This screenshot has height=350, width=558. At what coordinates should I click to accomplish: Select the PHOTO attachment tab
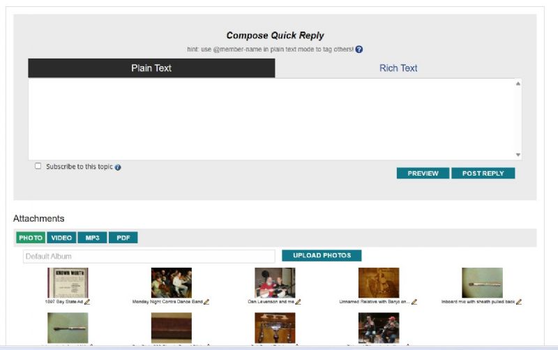pyautogui.click(x=31, y=238)
